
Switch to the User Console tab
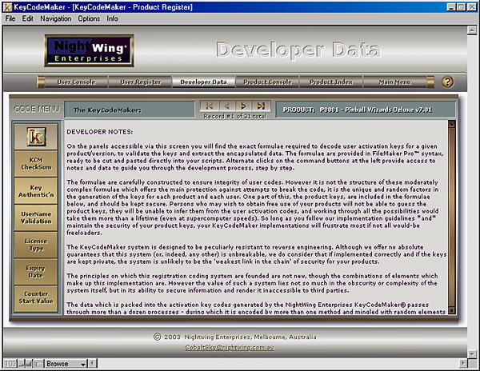pos(76,82)
